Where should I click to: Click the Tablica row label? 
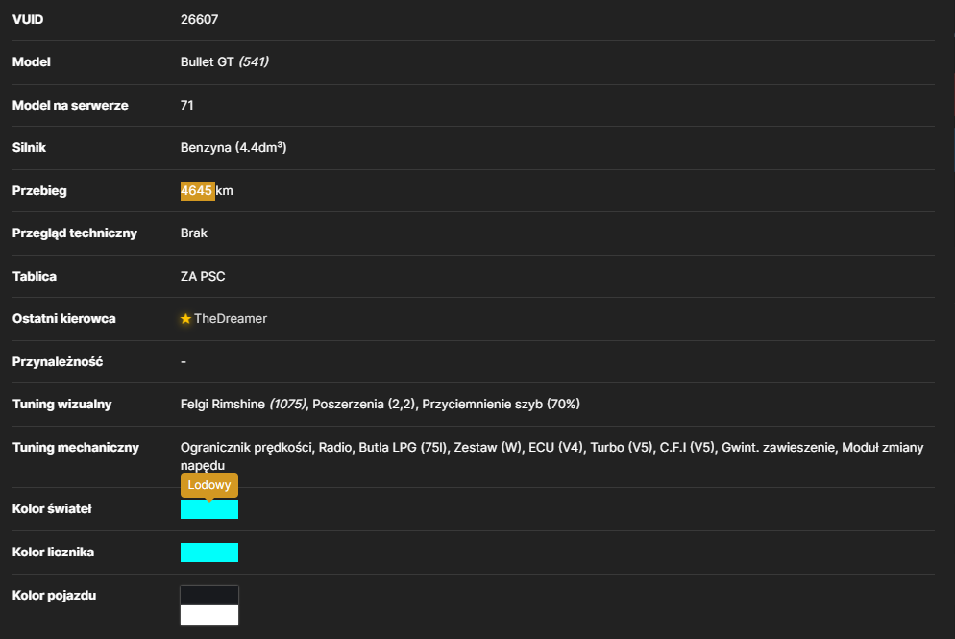[x=35, y=277]
